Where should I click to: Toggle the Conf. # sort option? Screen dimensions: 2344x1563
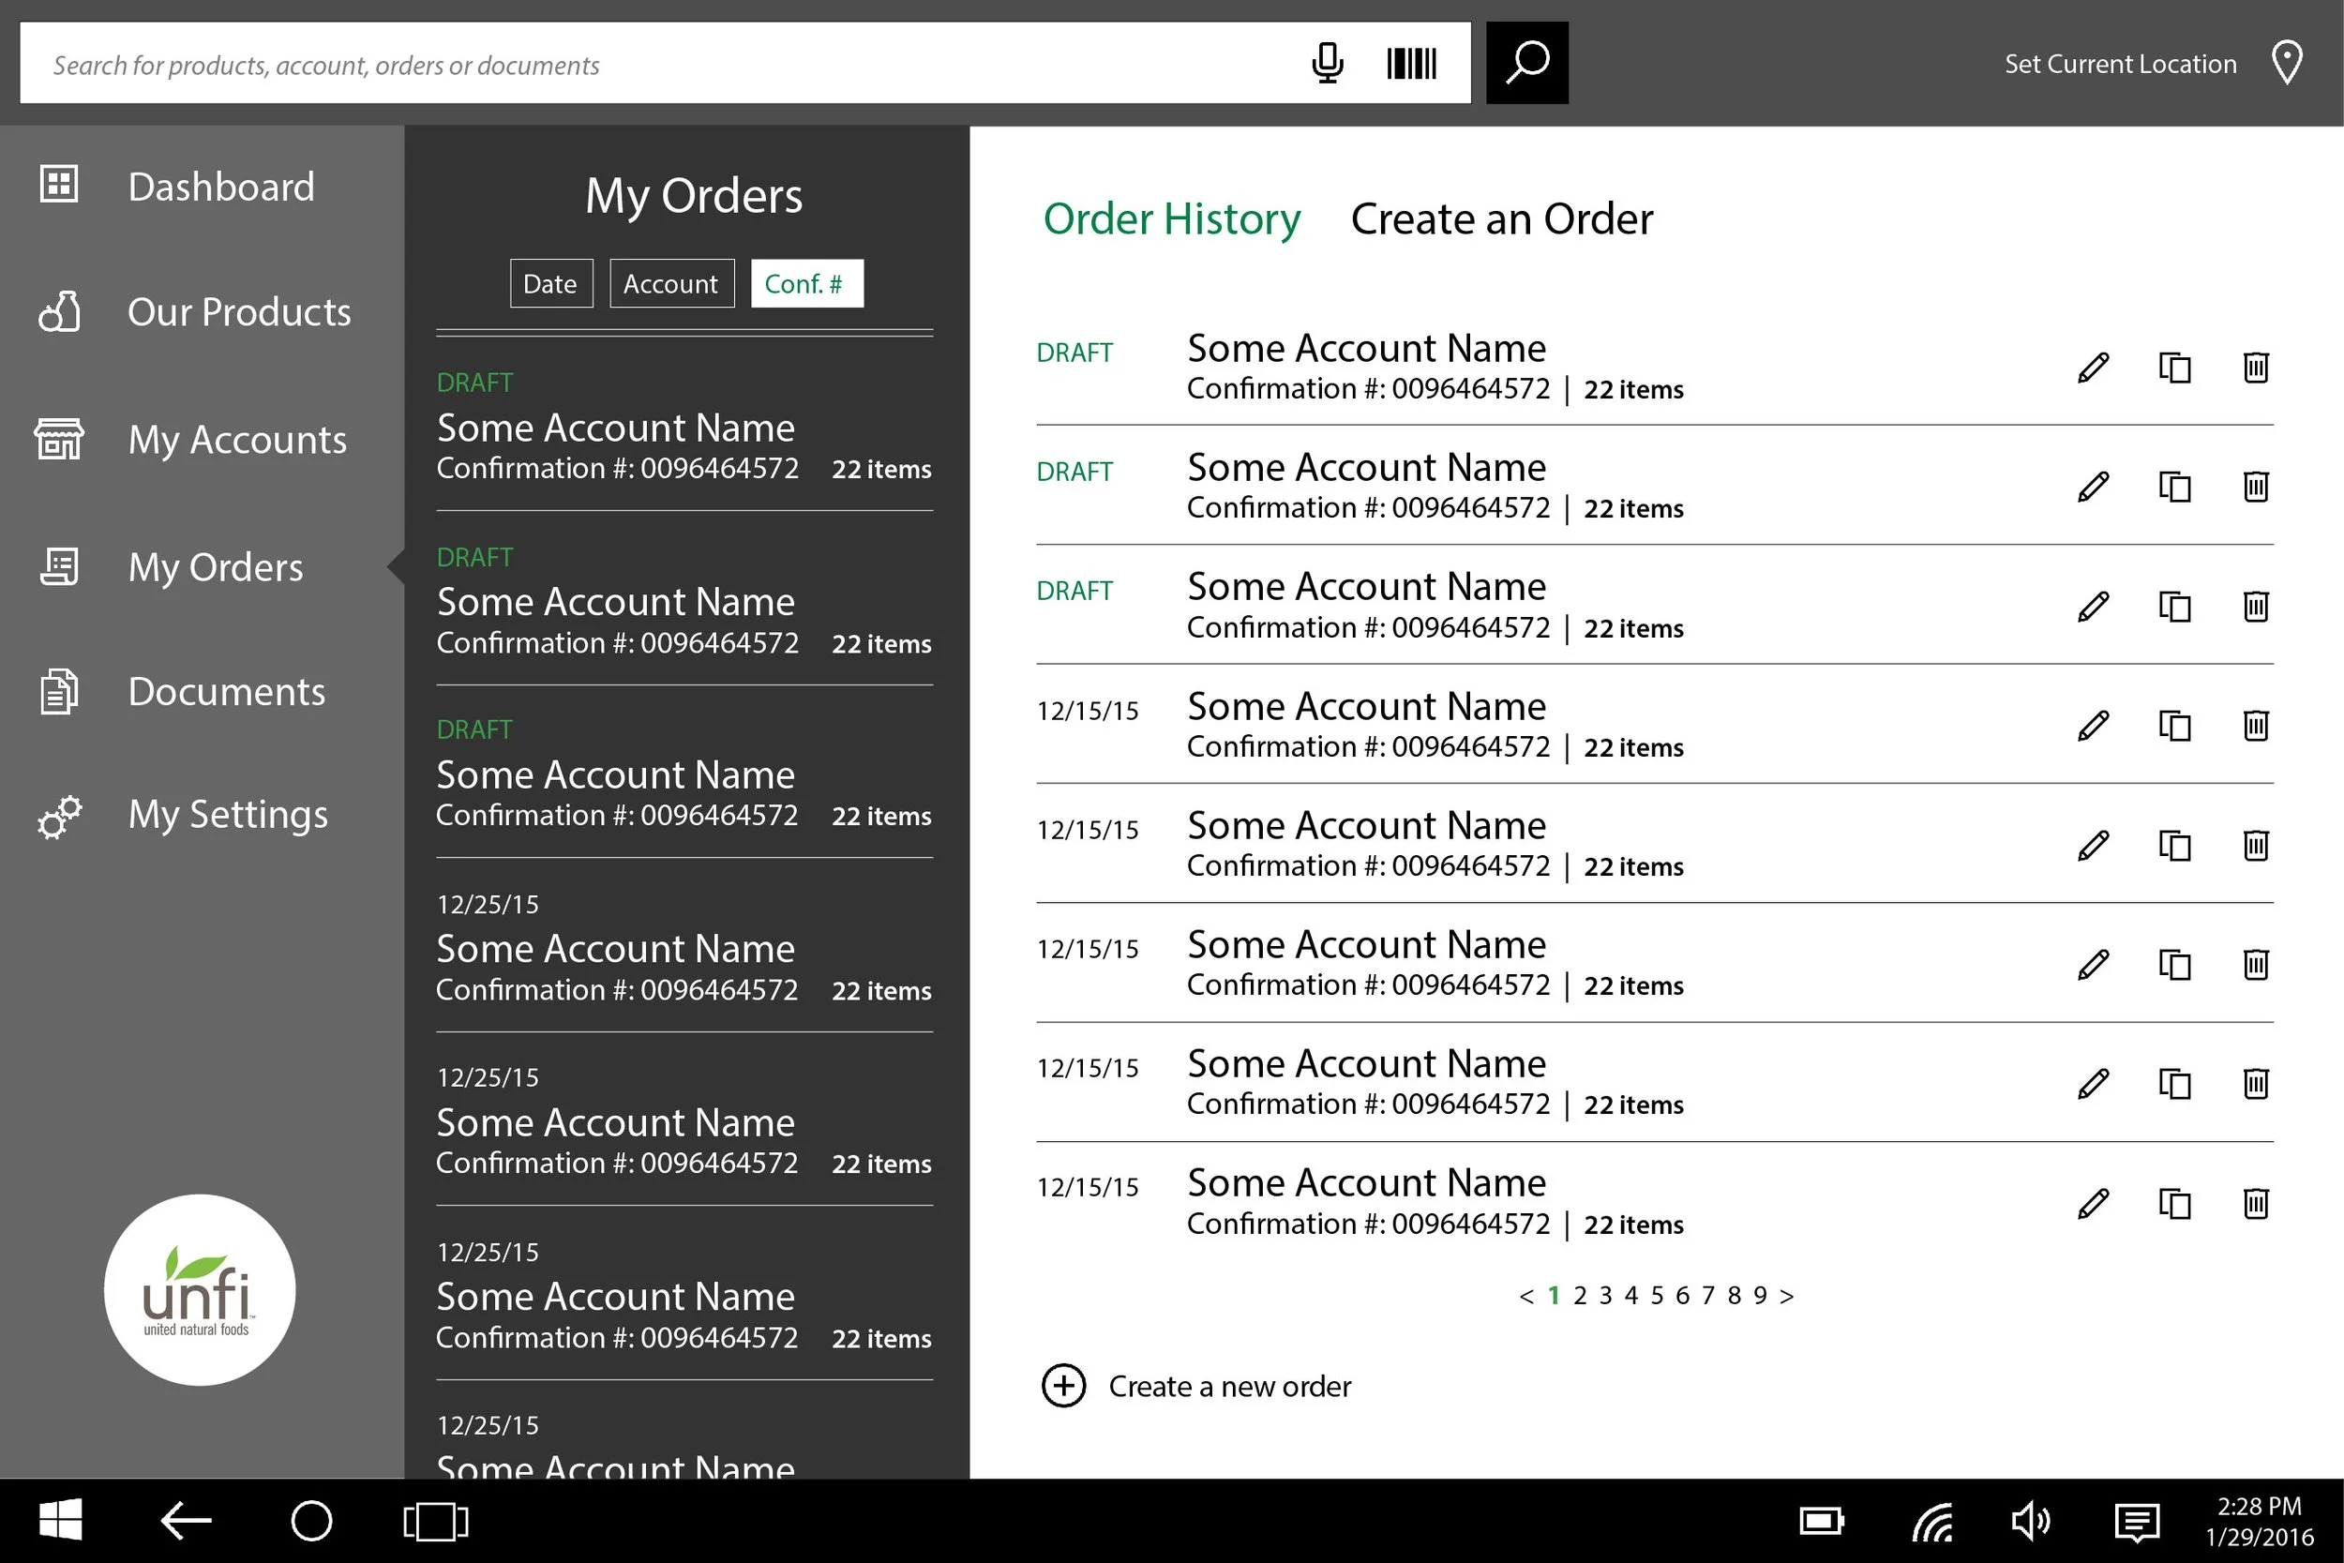click(x=806, y=283)
